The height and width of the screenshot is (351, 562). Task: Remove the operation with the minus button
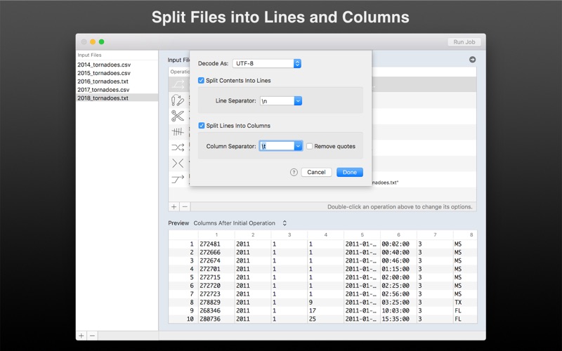tap(185, 206)
